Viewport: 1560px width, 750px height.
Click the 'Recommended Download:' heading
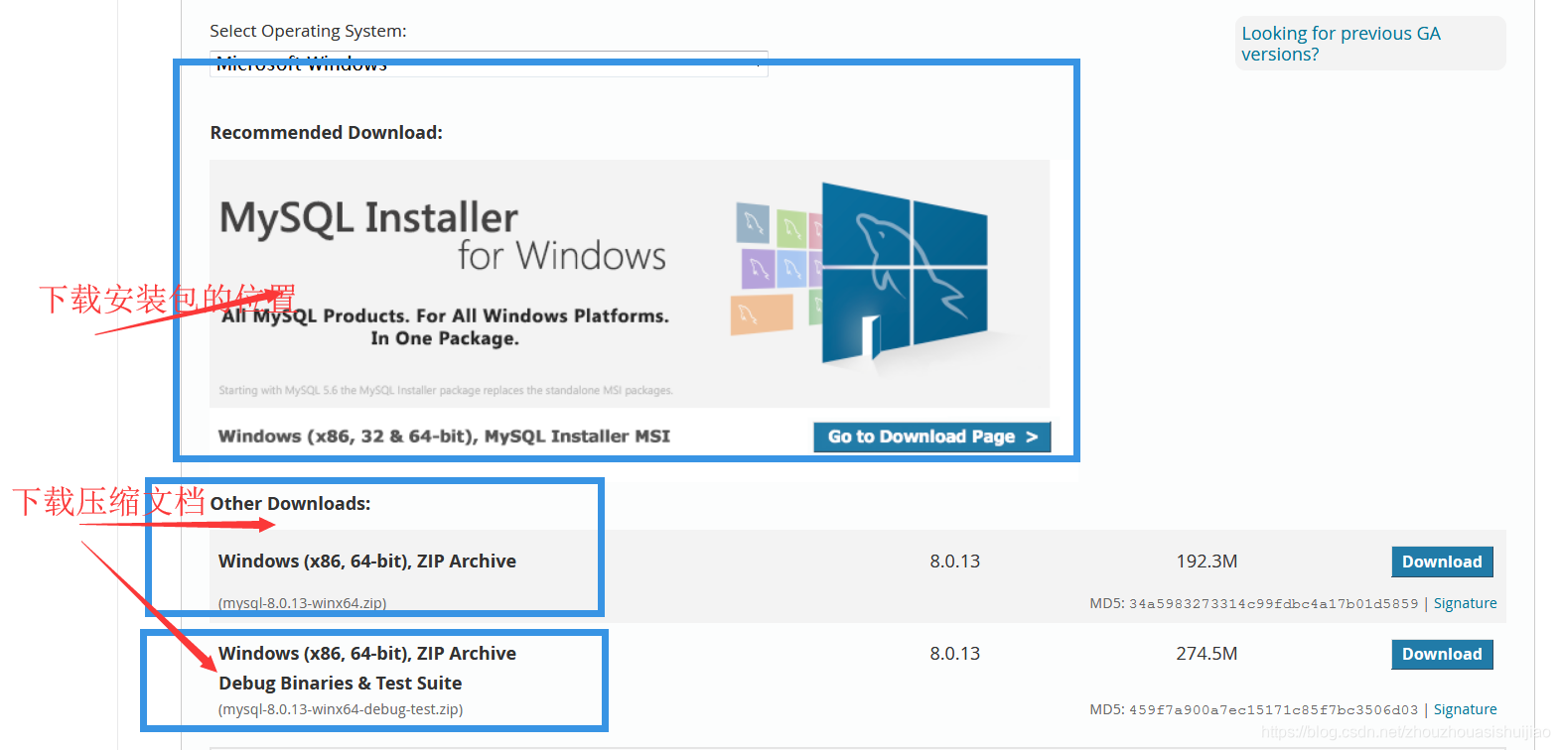point(326,132)
